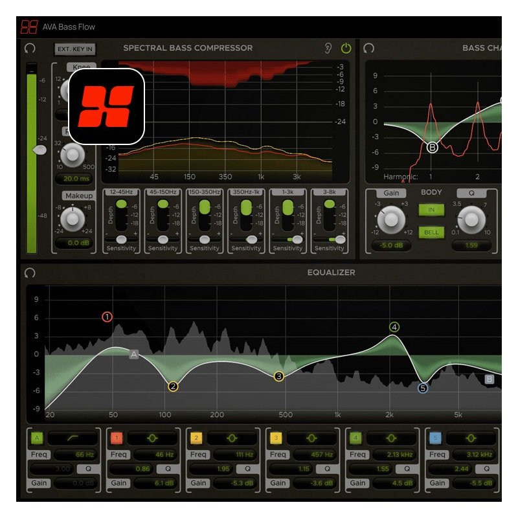
Task: Click the 150-350Hz Depth slider
Action: (x=205, y=216)
